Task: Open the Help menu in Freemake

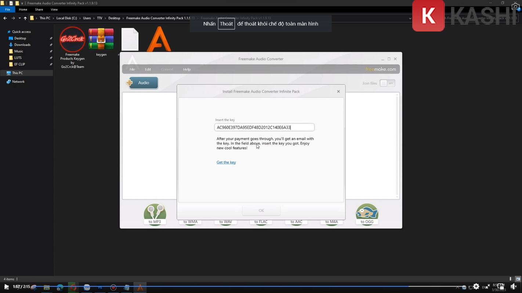Action: pos(187,69)
